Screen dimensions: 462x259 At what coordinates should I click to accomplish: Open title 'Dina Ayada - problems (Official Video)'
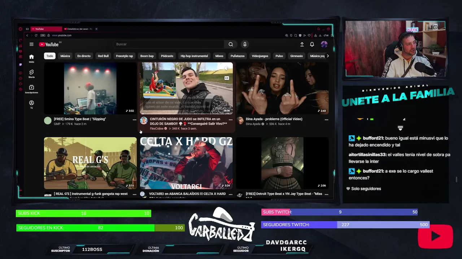coord(274,119)
